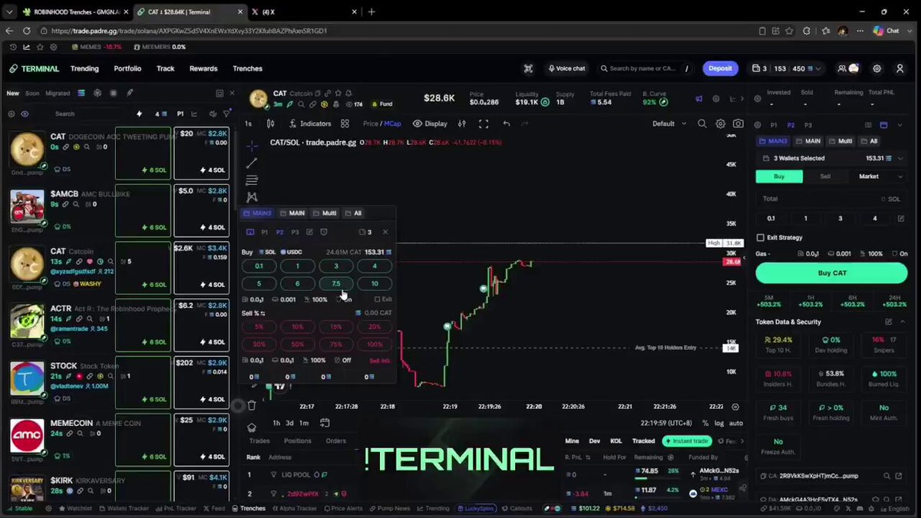
Task: Open the $AMCB token card thumbnail
Action: pyautogui.click(x=27, y=208)
